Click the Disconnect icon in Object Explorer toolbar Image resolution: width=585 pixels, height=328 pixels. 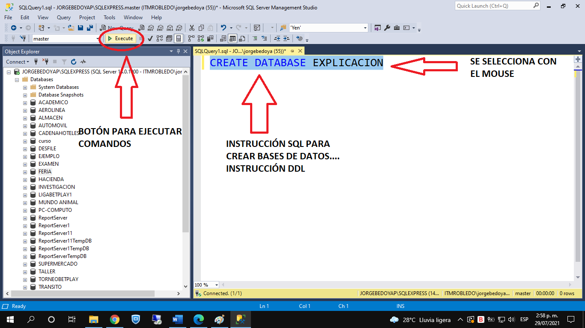45,61
